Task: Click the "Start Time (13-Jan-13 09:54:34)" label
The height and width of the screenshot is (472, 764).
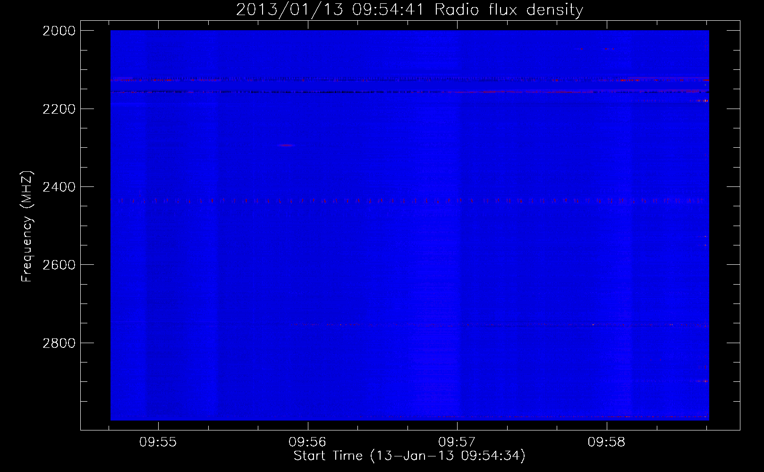Action: (x=409, y=456)
